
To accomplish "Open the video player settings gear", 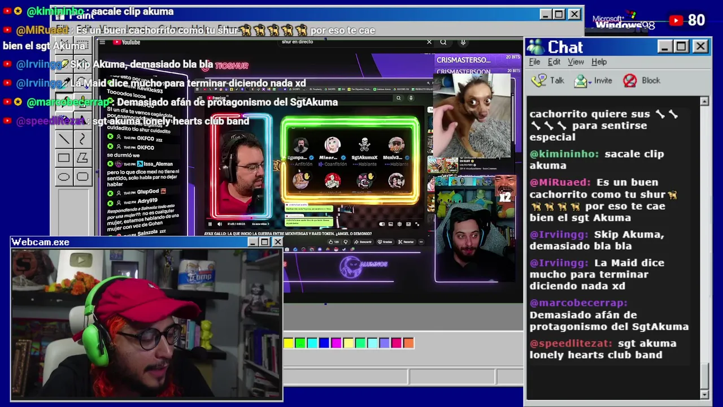I will click(399, 224).
